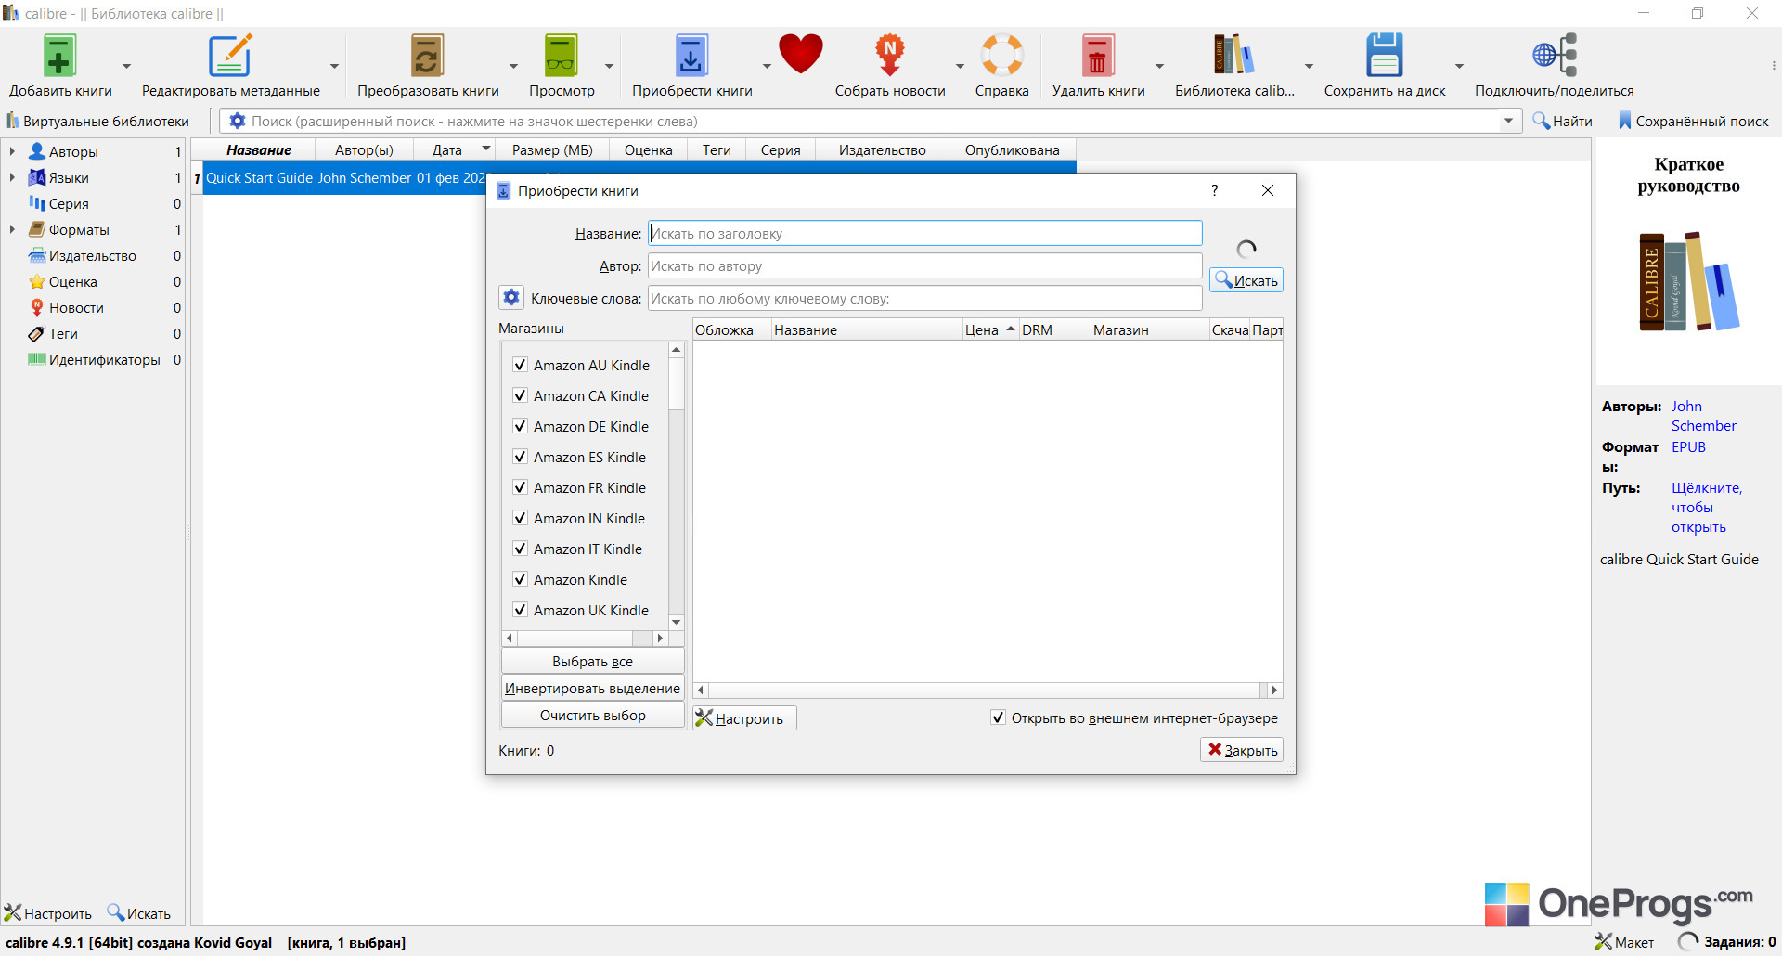
Task: Open the book viewer glasses icon
Action: (561, 56)
